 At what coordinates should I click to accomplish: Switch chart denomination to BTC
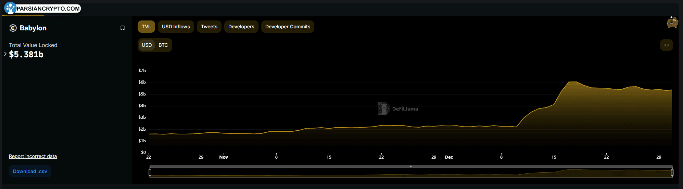tap(163, 45)
